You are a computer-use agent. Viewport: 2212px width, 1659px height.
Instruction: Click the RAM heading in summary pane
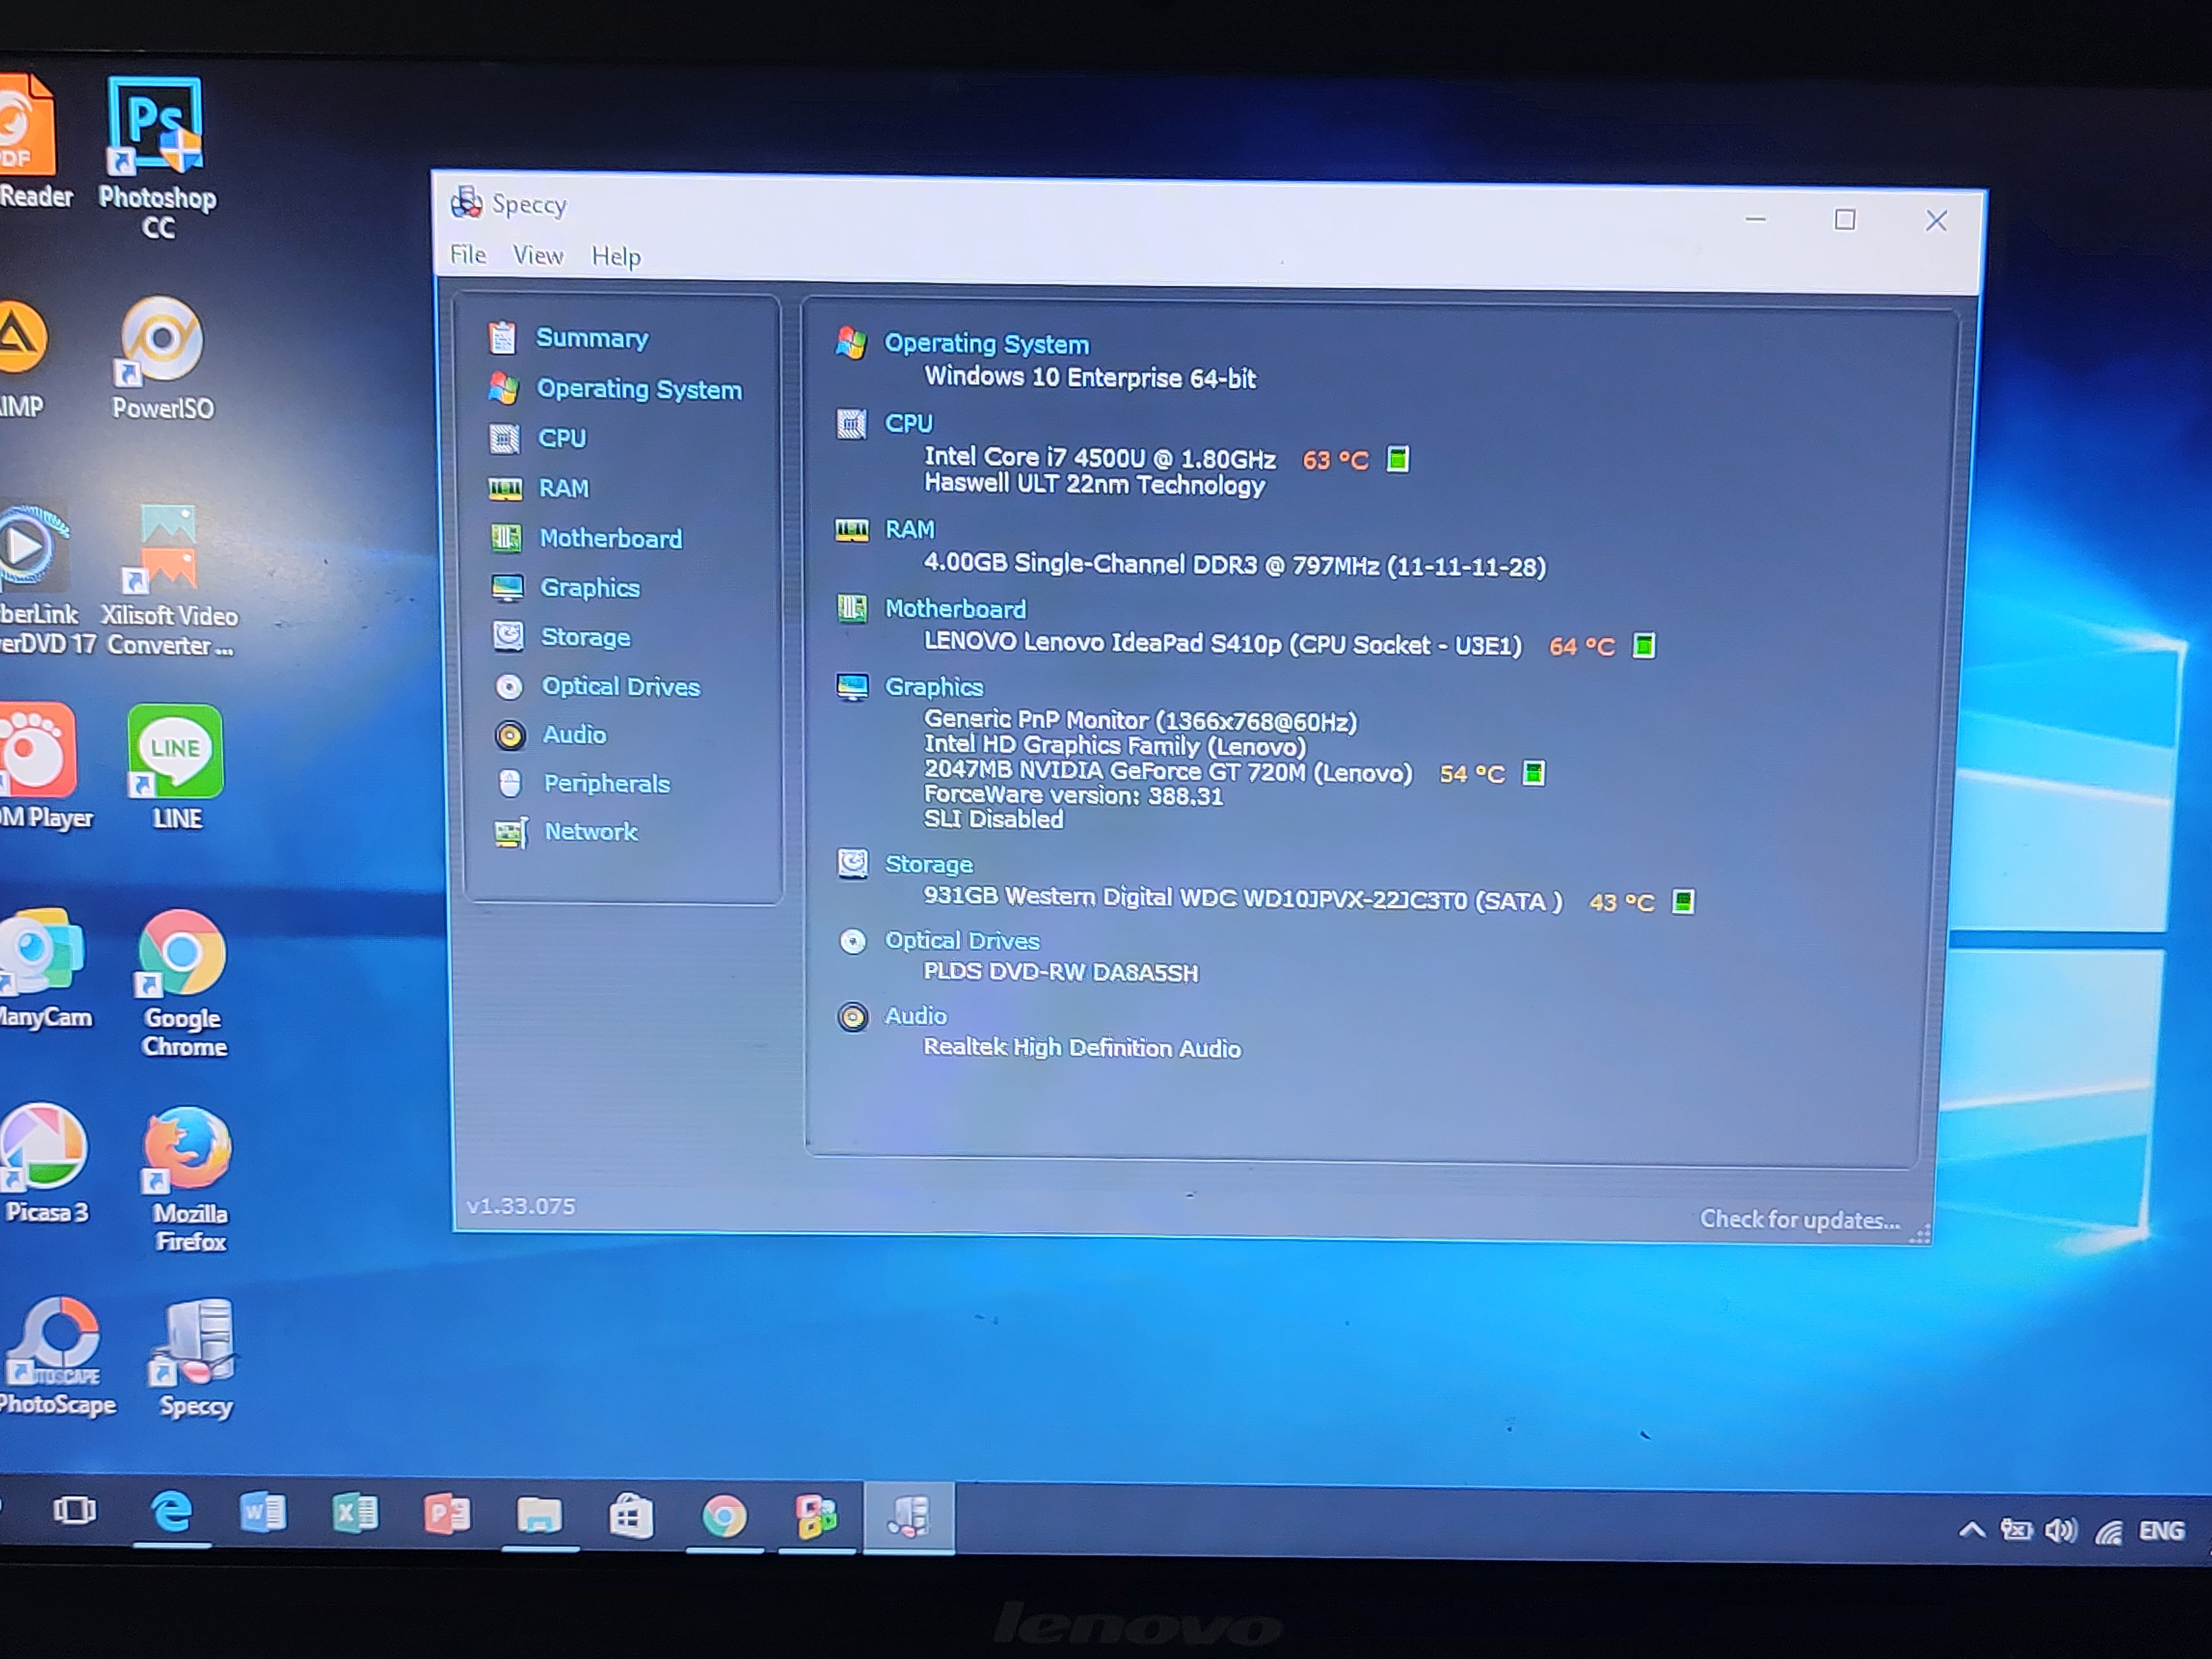pos(909,529)
